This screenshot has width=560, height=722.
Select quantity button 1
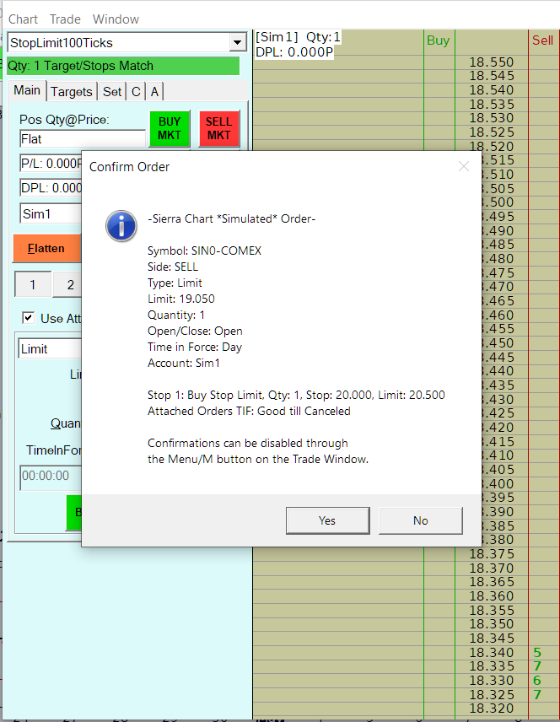(x=33, y=284)
